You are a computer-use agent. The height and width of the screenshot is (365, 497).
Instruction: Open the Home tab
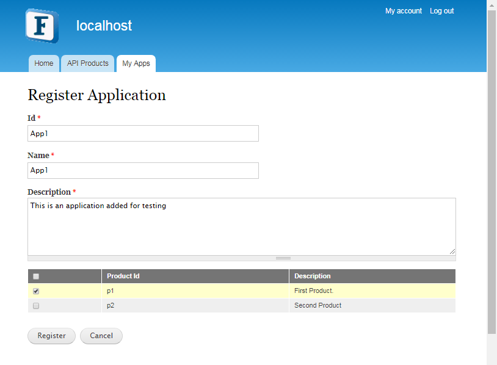click(x=44, y=63)
